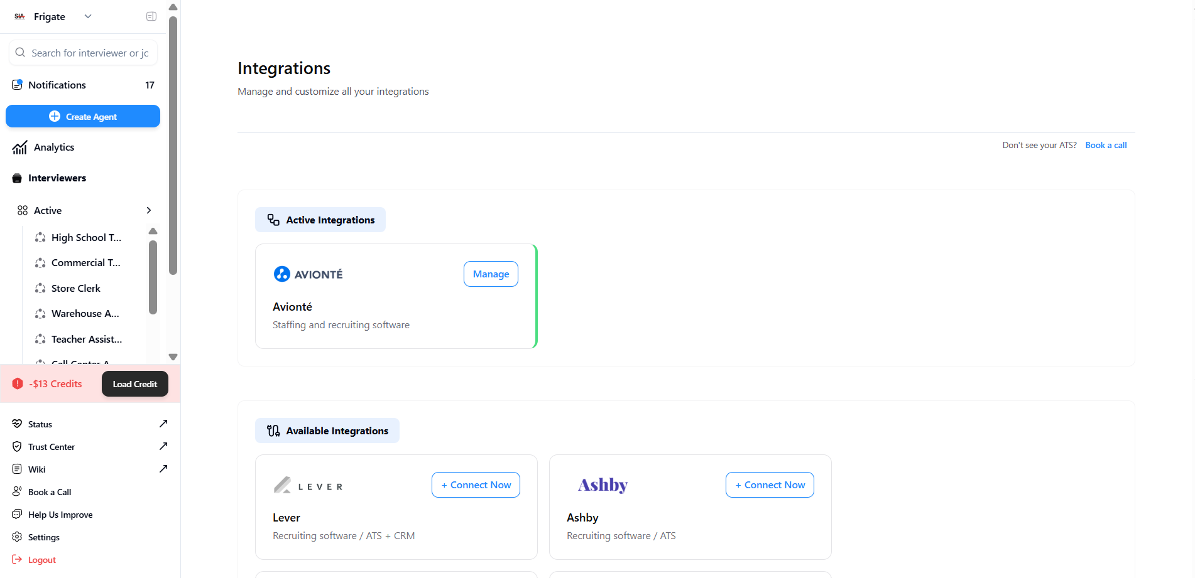Manage the Avionté integration
The width and height of the screenshot is (1195, 578).
(x=491, y=274)
